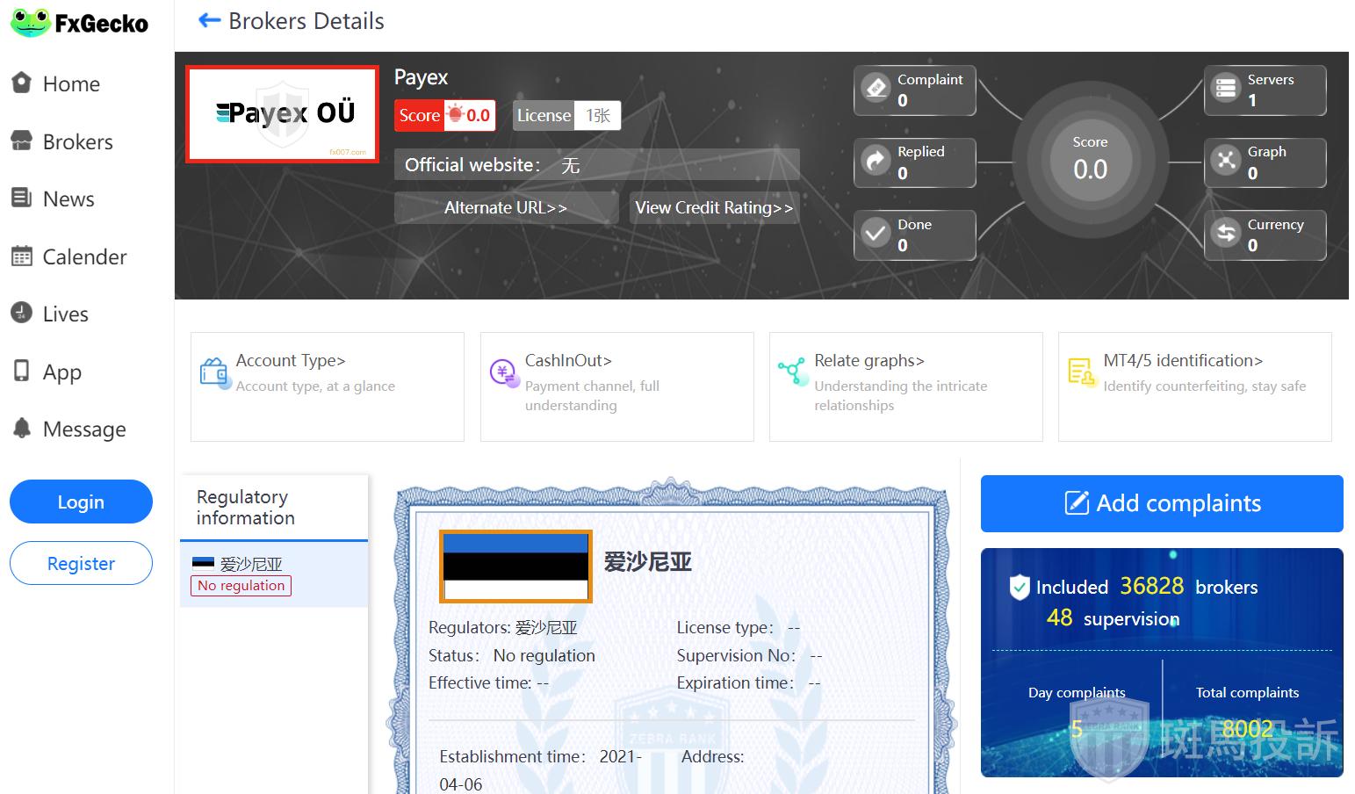
Task: Open the Complaint count icon
Action: pyautogui.click(x=876, y=89)
